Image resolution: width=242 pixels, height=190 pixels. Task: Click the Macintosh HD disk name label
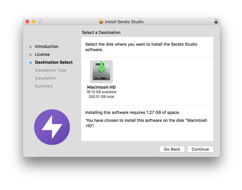coord(101,87)
